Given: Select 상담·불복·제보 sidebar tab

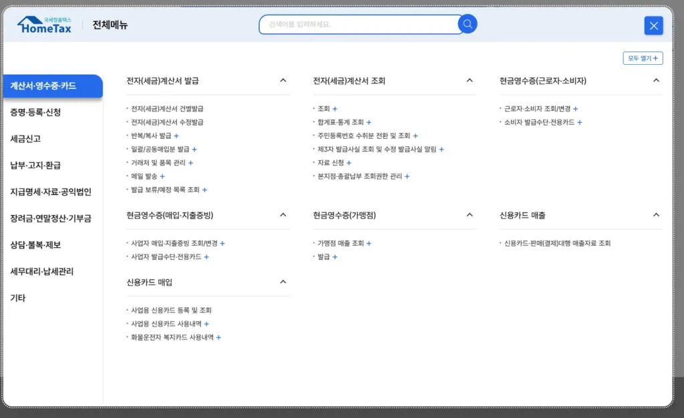Looking at the screenshot, I should click(35, 246).
